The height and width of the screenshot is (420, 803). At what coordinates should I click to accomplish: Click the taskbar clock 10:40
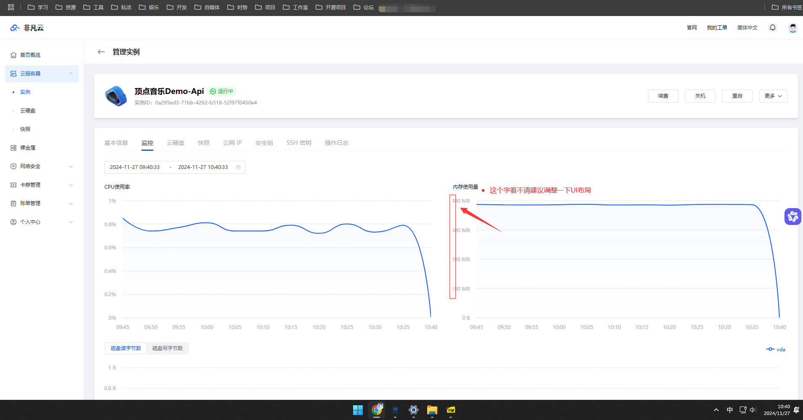coord(777,410)
